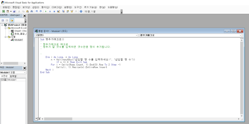
Task: Click code window vertical scrollbar up arrow
Action: click(x=242, y=40)
